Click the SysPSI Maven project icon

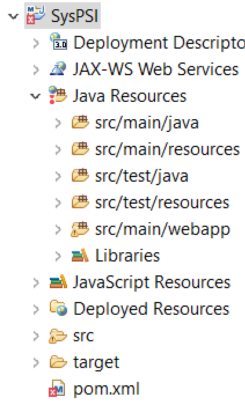tap(36, 15)
